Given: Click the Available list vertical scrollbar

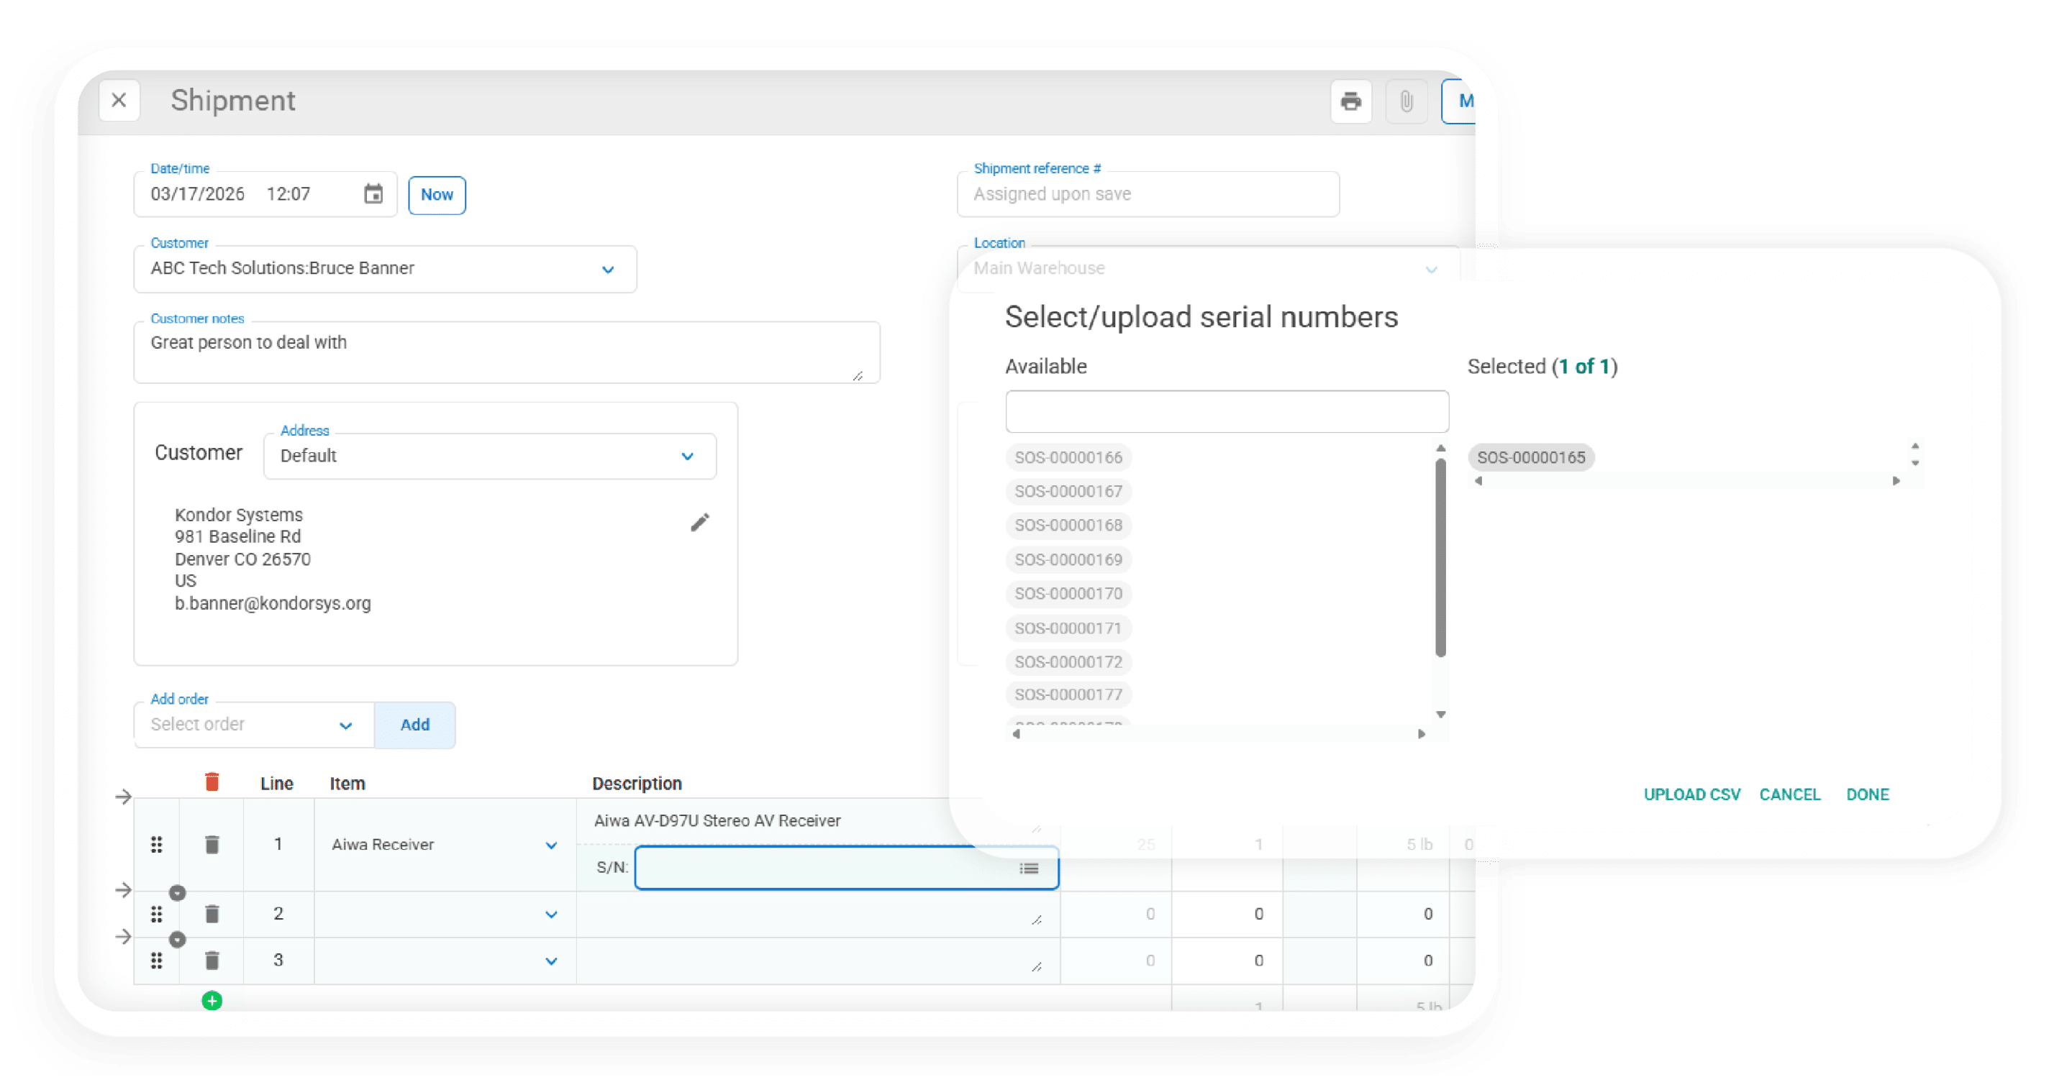Looking at the screenshot, I should pyautogui.click(x=1440, y=557).
